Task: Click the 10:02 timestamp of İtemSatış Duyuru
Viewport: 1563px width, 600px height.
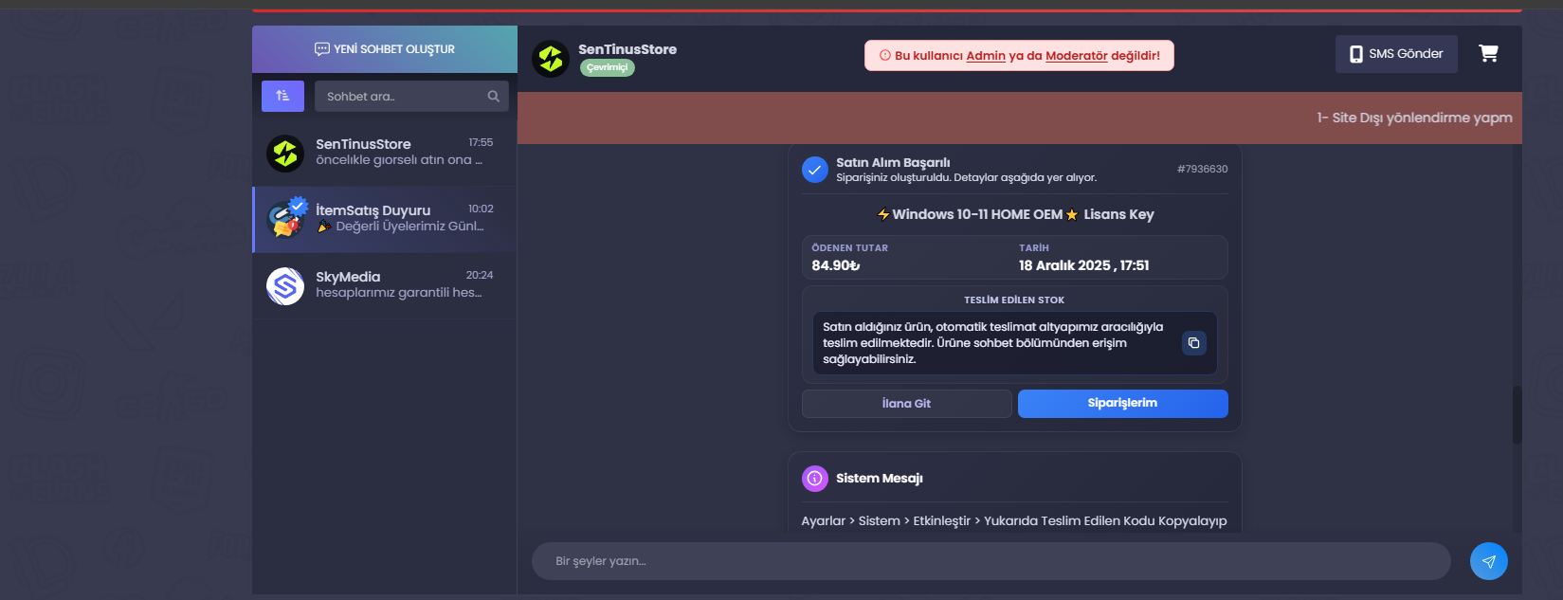Action: [481, 209]
